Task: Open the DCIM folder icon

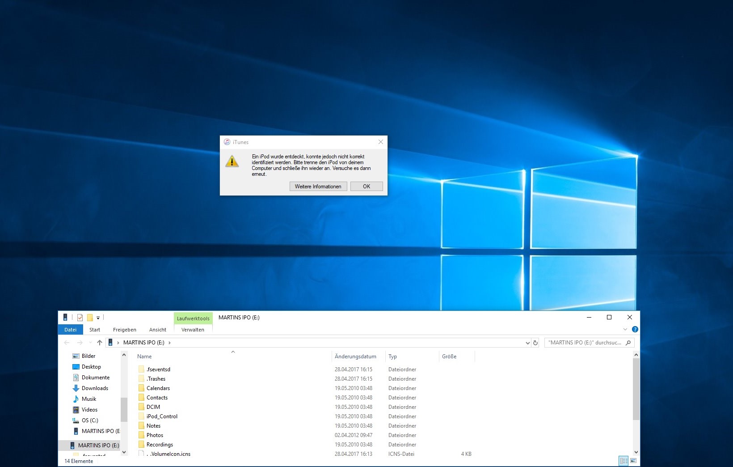Action: (x=141, y=407)
